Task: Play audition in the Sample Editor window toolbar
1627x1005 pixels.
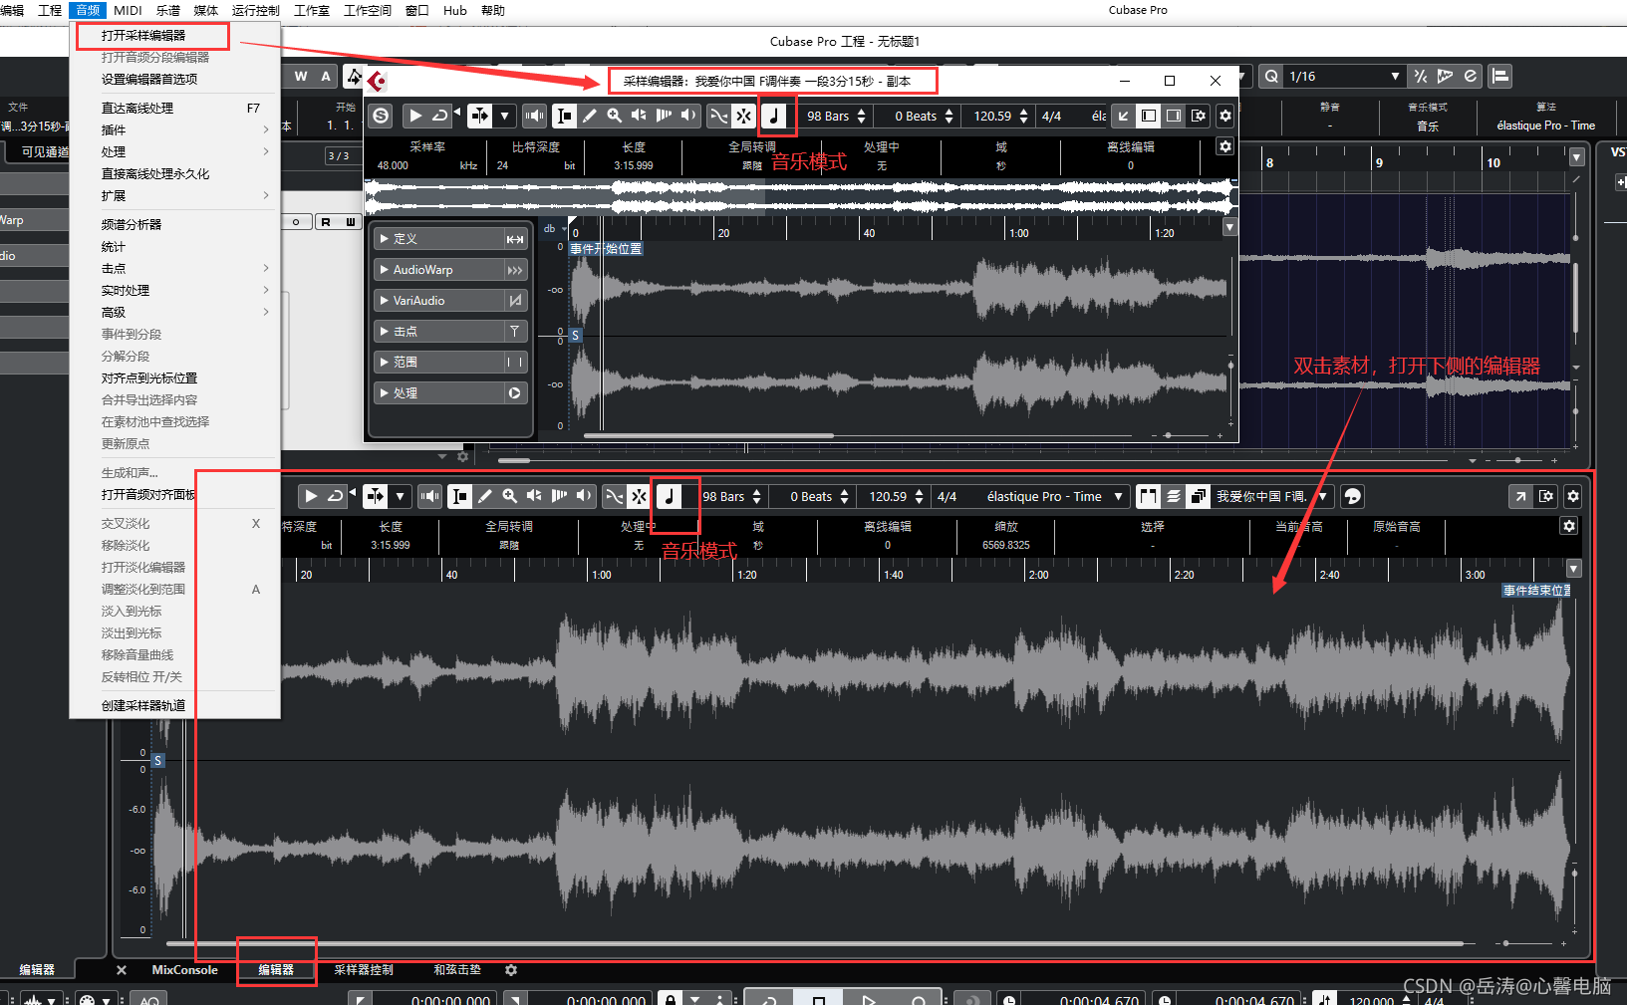Action: [415, 116]
